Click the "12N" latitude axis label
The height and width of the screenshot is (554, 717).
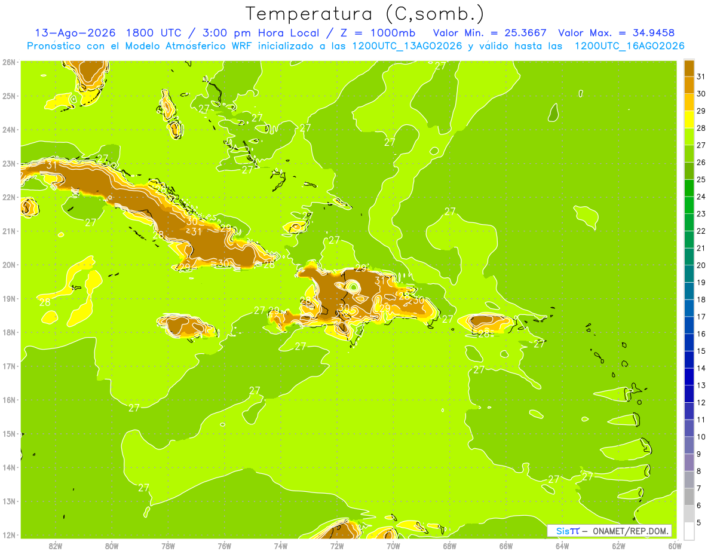pyautogui.click(x=9, y=535)
